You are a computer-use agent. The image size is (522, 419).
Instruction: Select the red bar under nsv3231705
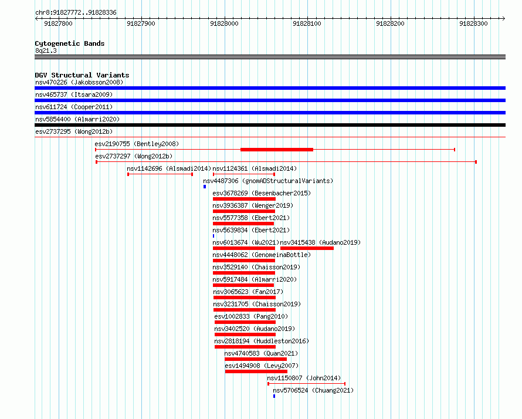tap(245, 310)
